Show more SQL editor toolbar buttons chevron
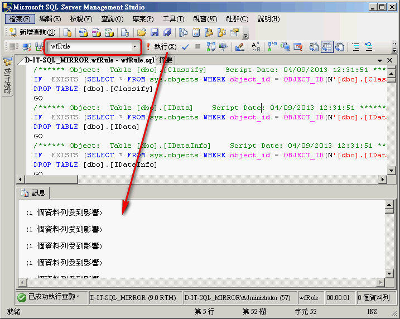The width and height of the screenshot is (400, 319). point(394,43)
